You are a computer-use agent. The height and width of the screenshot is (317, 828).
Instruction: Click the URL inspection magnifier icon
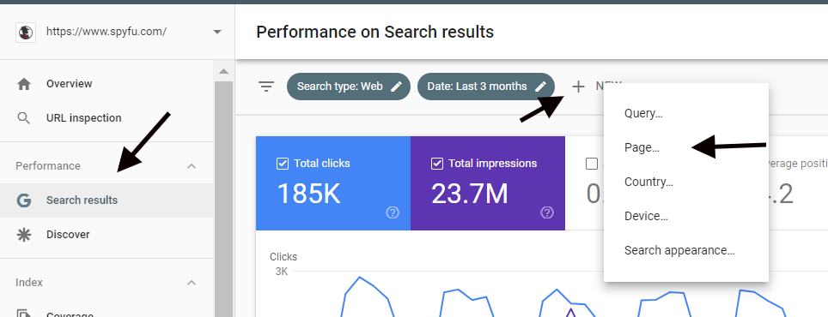pyautogui.click(x=24, y=118)
